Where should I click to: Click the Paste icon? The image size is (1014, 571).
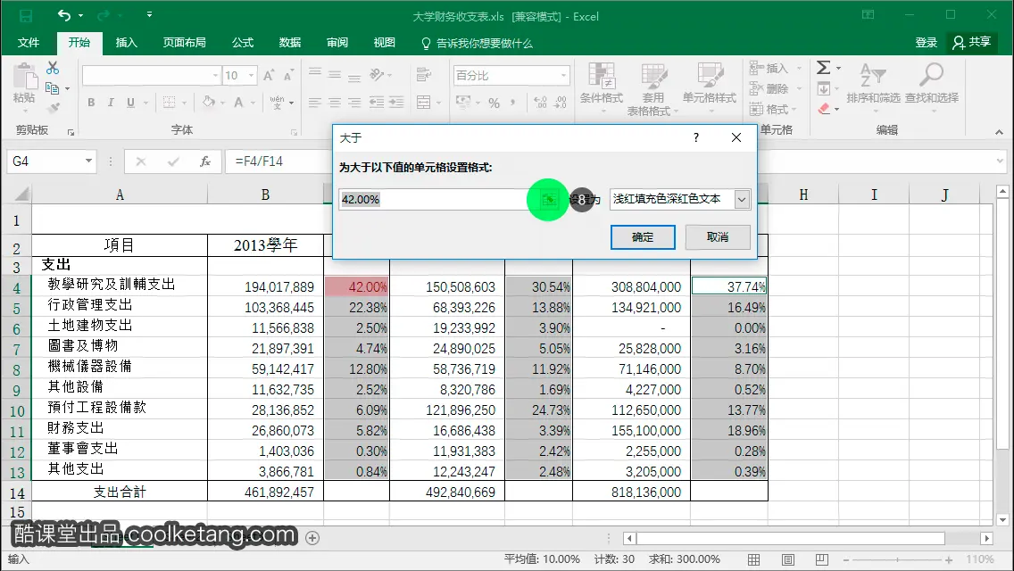coord(25,78)
